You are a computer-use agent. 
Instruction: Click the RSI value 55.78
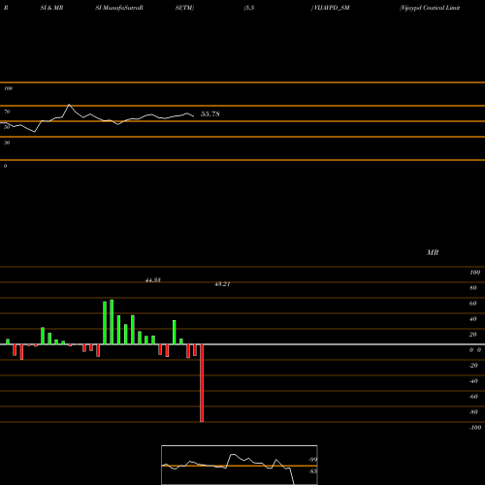[x=210, y=113]
